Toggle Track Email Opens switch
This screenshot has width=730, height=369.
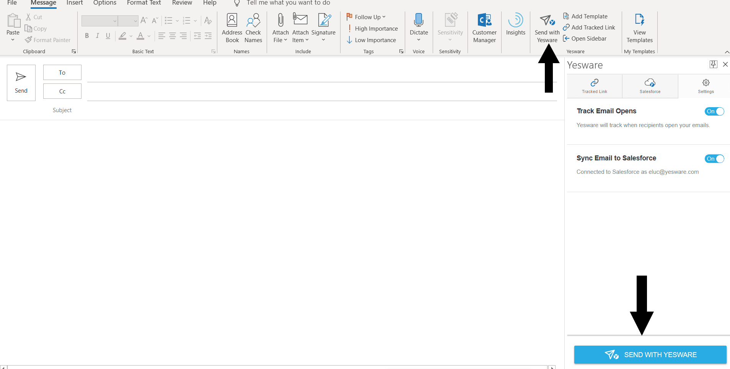click(714, 111)
